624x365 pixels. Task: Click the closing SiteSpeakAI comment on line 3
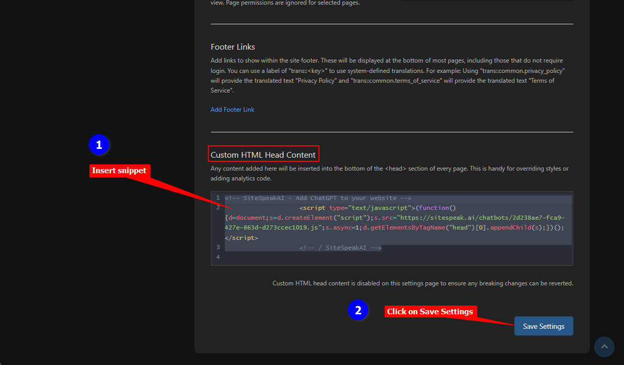[x=340, y=248]
